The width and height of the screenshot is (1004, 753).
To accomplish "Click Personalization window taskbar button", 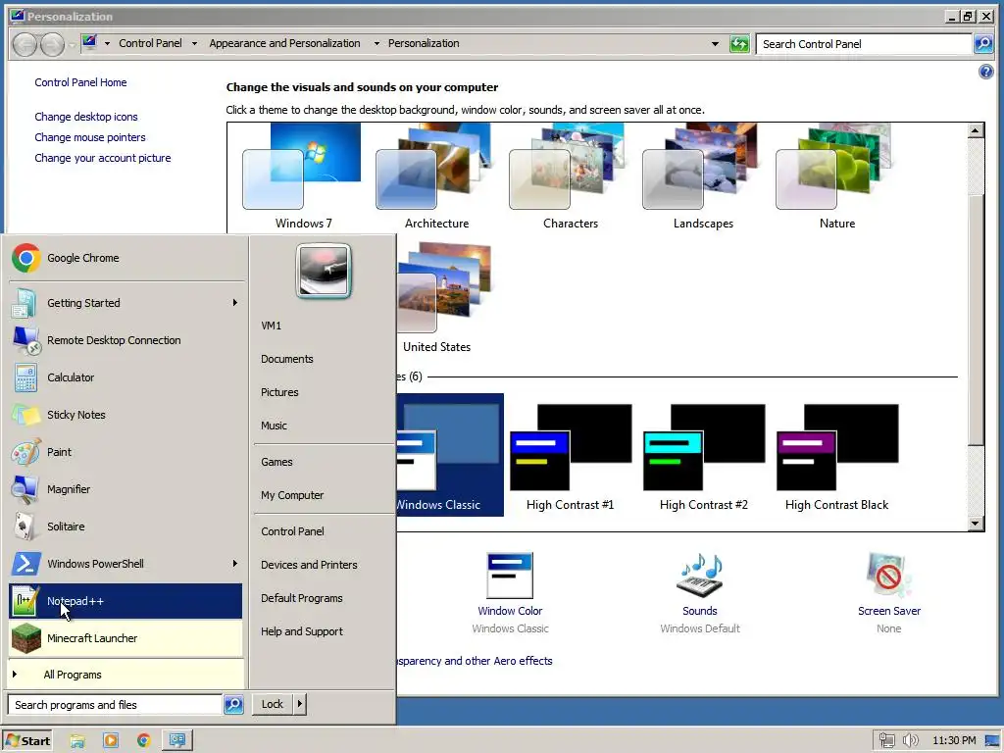I will 177,741.
